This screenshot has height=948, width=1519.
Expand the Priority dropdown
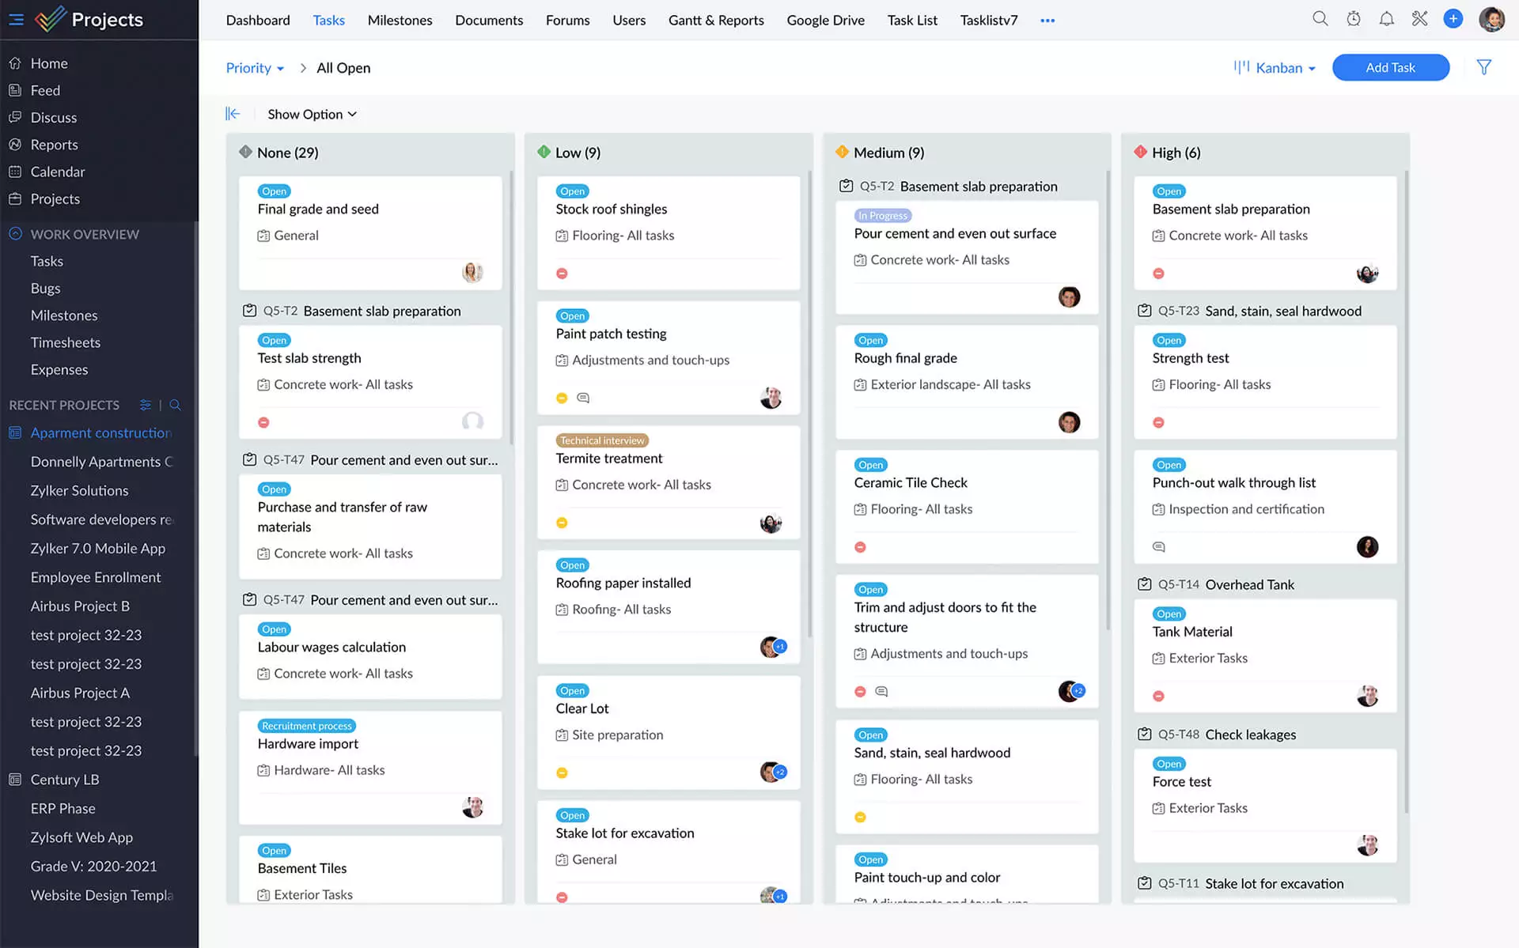(255, 68)
